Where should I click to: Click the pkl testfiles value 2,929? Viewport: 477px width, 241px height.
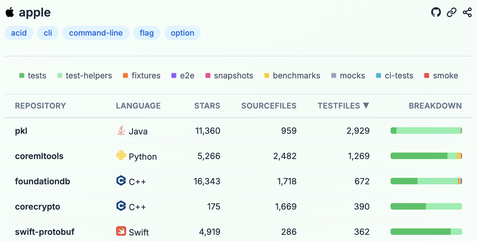[x=359, y=131]
